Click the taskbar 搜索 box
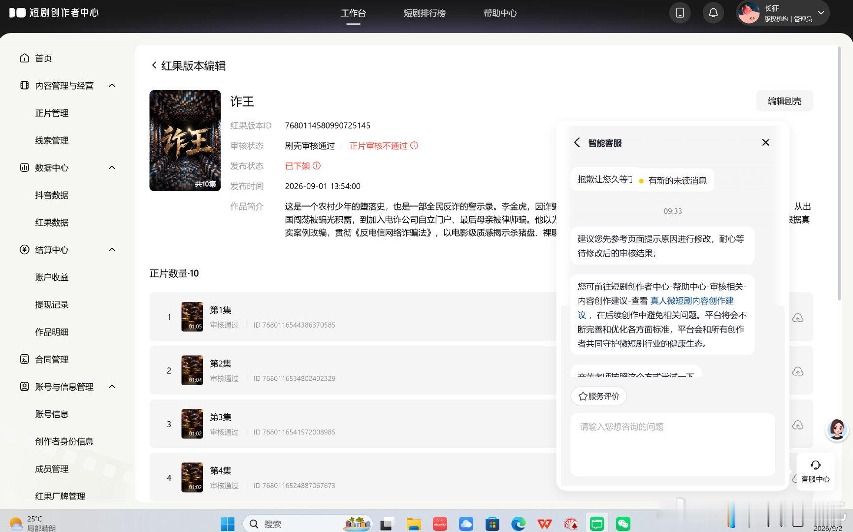The height and width of the screenshot is (532, 853). (308, 524)
